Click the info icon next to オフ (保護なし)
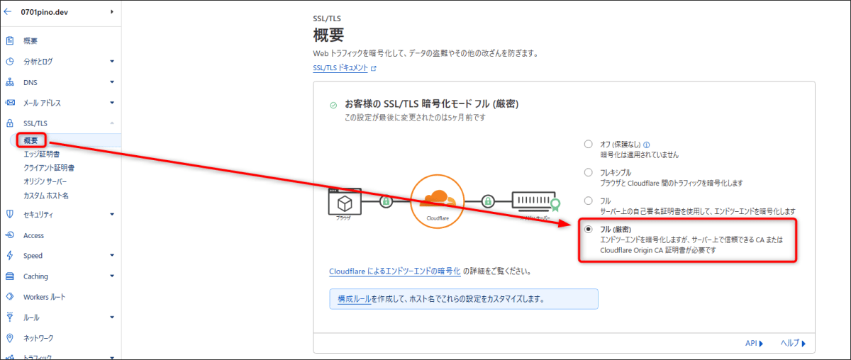The image size is (851, 360). click(647, 145)
